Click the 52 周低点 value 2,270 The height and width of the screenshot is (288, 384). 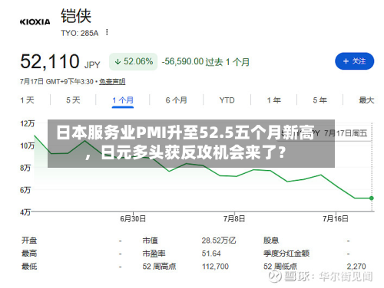356,267
